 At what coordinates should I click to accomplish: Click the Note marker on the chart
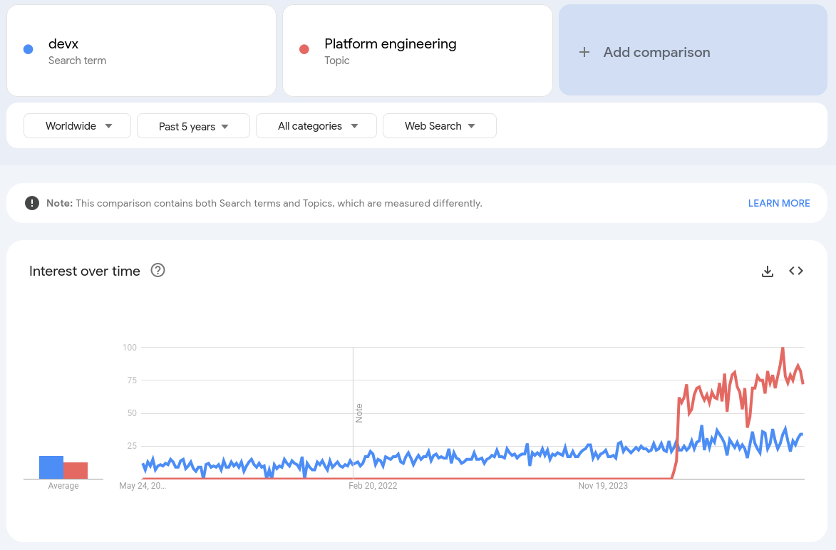coord(359,412)
